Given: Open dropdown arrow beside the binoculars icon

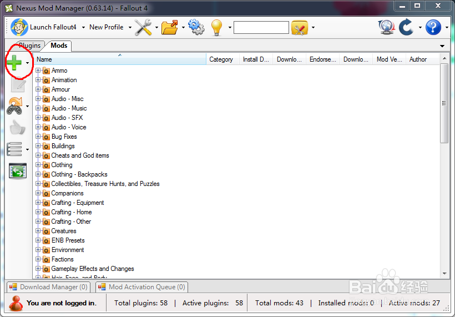Looking at the screenshot, I should (x=28, y=106).
